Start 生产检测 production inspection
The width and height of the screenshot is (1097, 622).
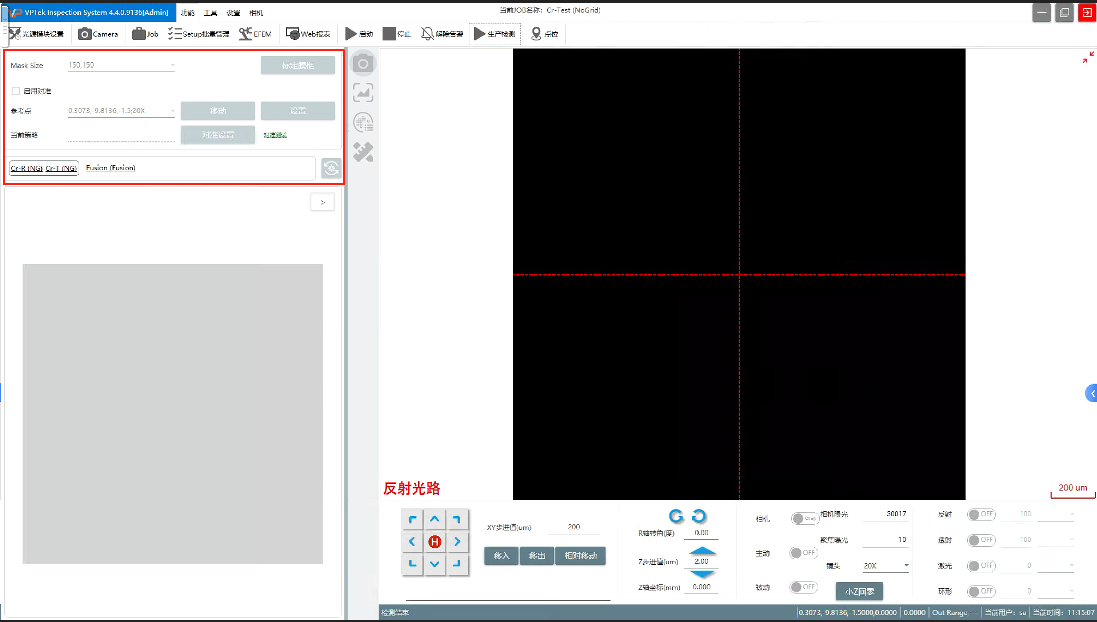(495, 34)
